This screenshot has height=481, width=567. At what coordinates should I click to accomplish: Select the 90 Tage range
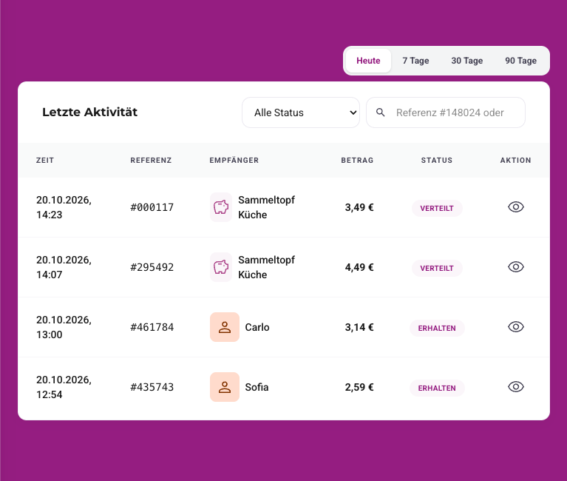[x=520, y=61]
